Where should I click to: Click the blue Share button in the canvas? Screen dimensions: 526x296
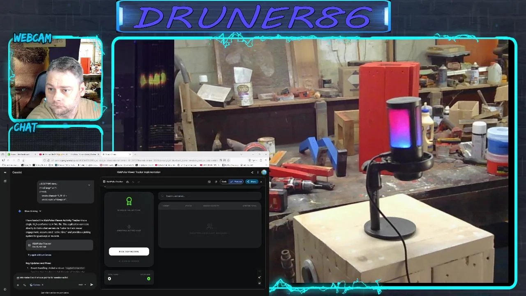251,182
